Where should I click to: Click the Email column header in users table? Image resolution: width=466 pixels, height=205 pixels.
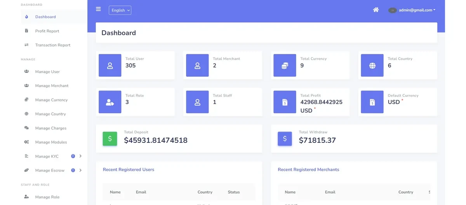tap(141, 192)
